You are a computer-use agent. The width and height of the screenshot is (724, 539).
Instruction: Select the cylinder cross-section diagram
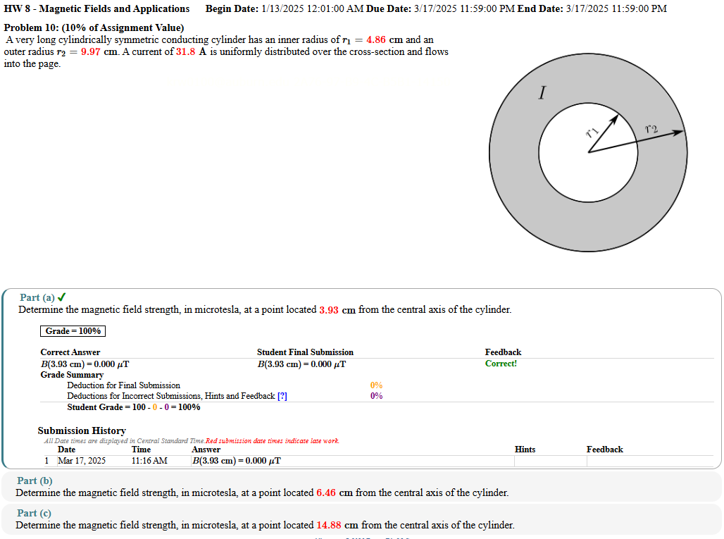coord(589,151)
